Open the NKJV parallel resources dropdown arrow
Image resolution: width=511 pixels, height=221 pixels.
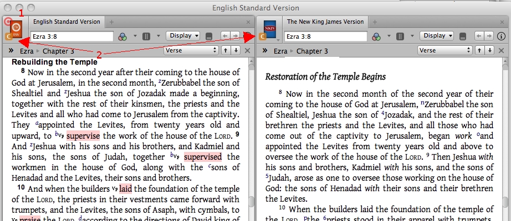click(412, 36)
